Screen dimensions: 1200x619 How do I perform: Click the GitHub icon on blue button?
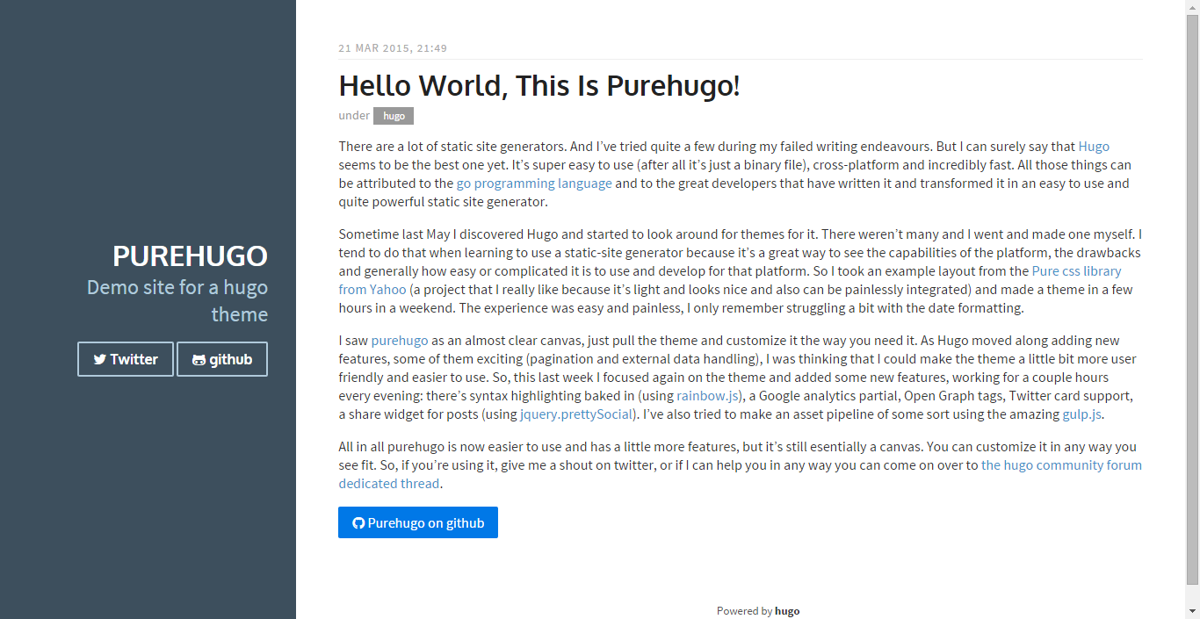(x=358, y=523)
